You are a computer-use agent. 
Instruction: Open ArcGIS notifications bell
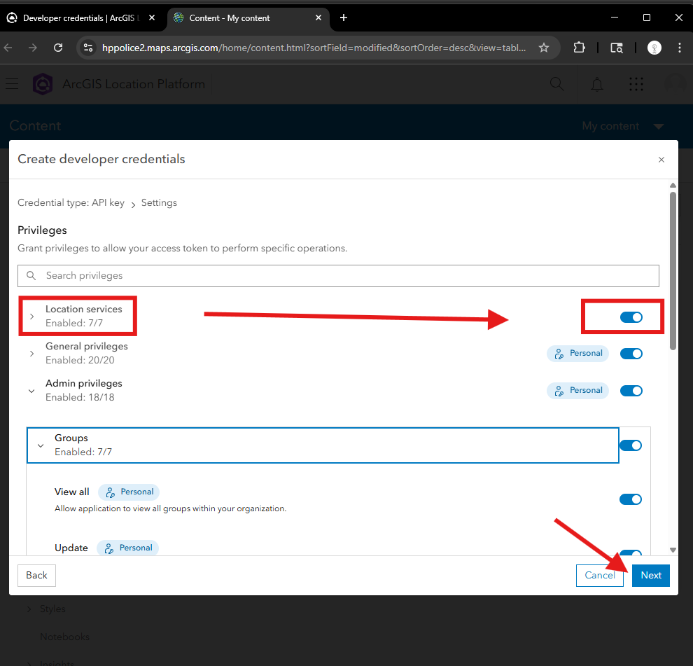click(x=597, y=84)
